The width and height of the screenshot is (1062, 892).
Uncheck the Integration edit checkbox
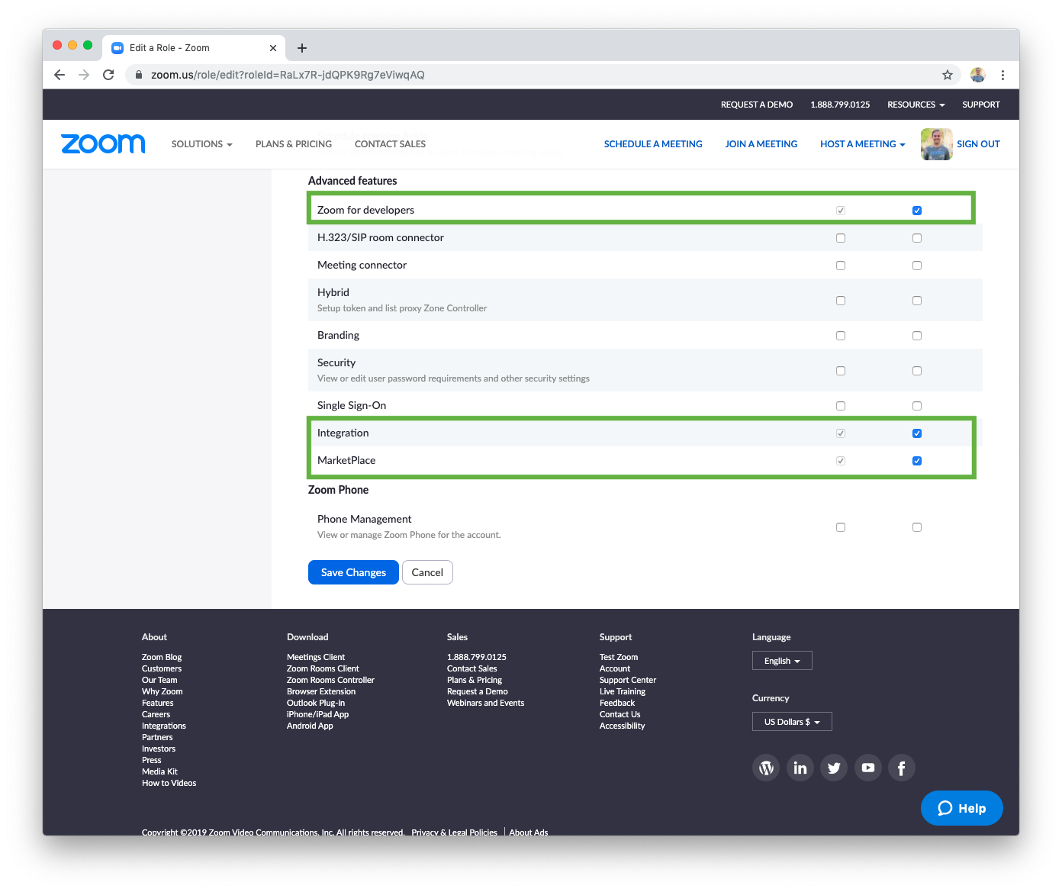917,433
